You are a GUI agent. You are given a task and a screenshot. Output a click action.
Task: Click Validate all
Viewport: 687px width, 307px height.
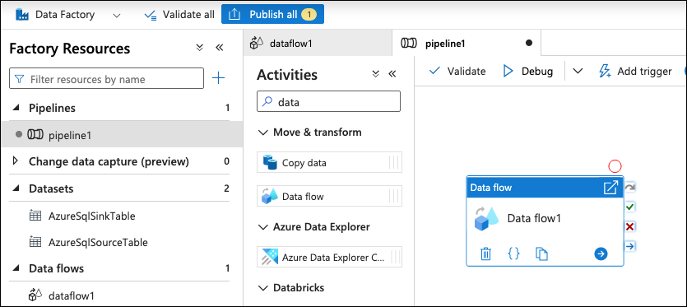[179, 15]
